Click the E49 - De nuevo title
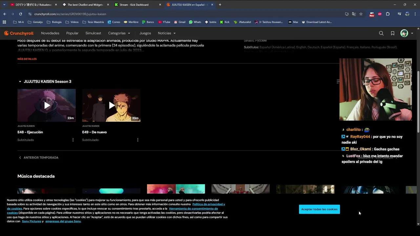 [x=94, y=132]
